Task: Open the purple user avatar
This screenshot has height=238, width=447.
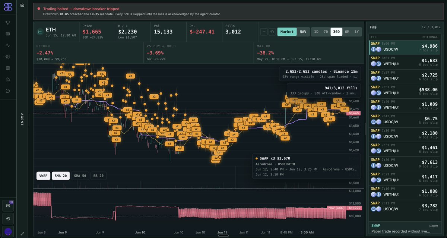Action: tap(8, 231)
